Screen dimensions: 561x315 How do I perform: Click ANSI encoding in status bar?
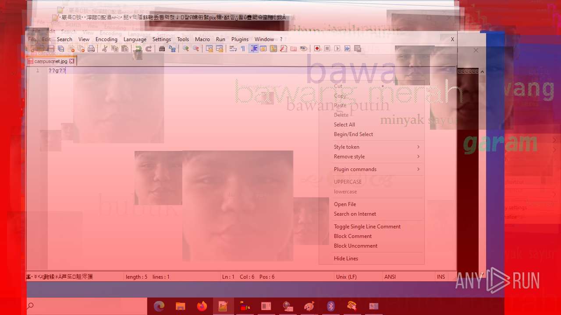pyautogui.click(x=390, y=277)
